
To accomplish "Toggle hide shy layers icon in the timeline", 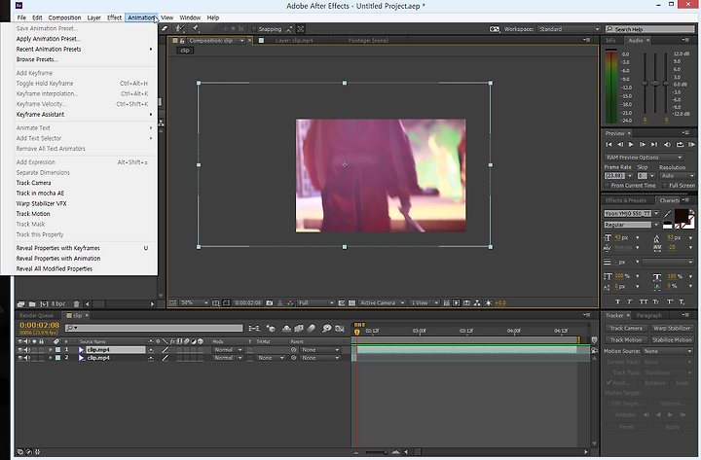I will (x=286, y=329).
